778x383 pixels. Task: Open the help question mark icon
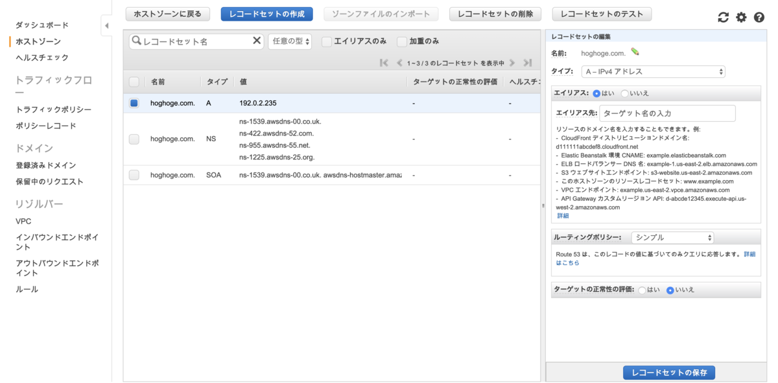pyautogui.click(x=759, y=17)
